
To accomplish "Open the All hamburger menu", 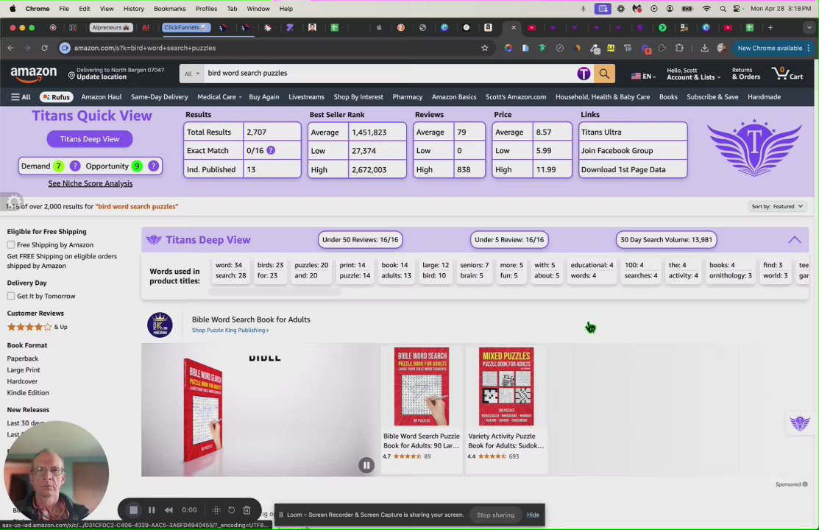I will click(21, 97).
